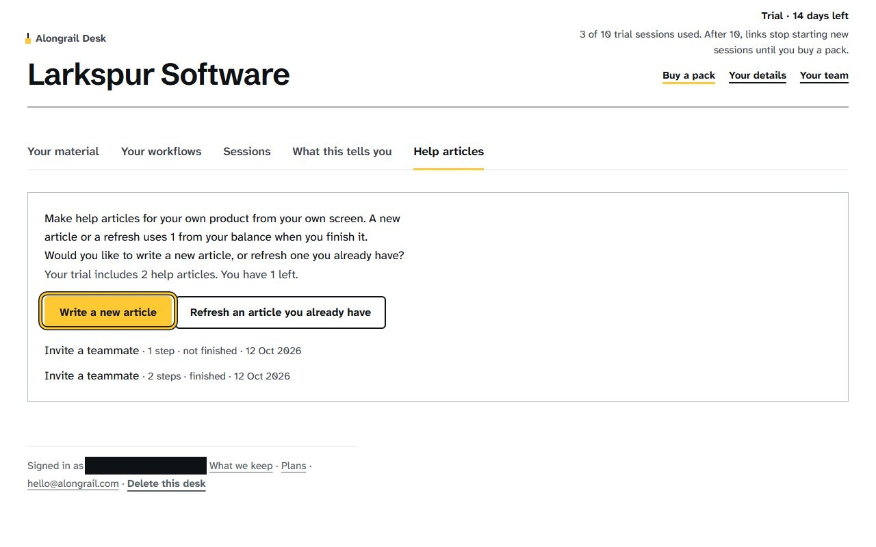Select the Help articles tab
This screenshot has height=547, width=876.
pos(448,151)
